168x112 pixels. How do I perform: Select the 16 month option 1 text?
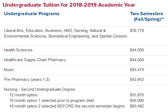(52, 101)
